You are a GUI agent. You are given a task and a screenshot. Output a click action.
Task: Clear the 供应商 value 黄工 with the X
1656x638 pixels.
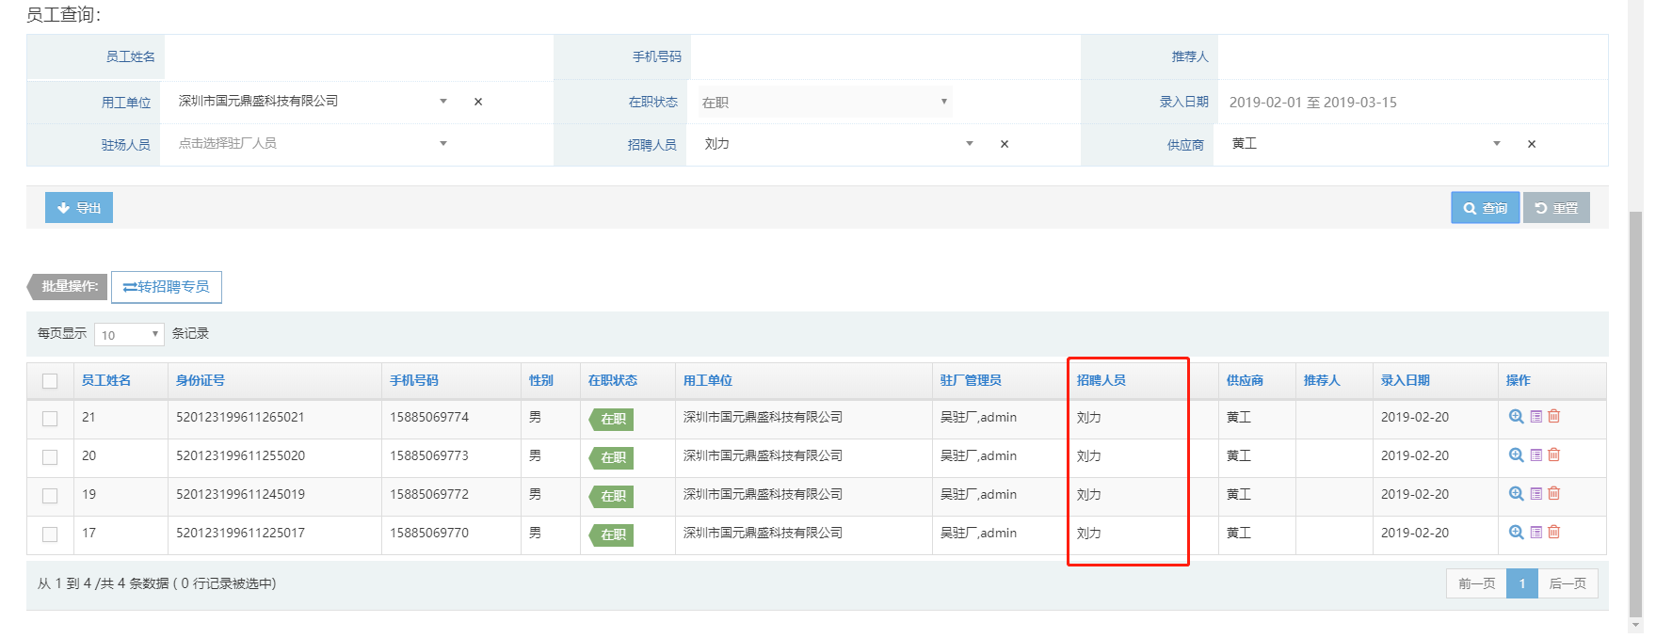1532,144
